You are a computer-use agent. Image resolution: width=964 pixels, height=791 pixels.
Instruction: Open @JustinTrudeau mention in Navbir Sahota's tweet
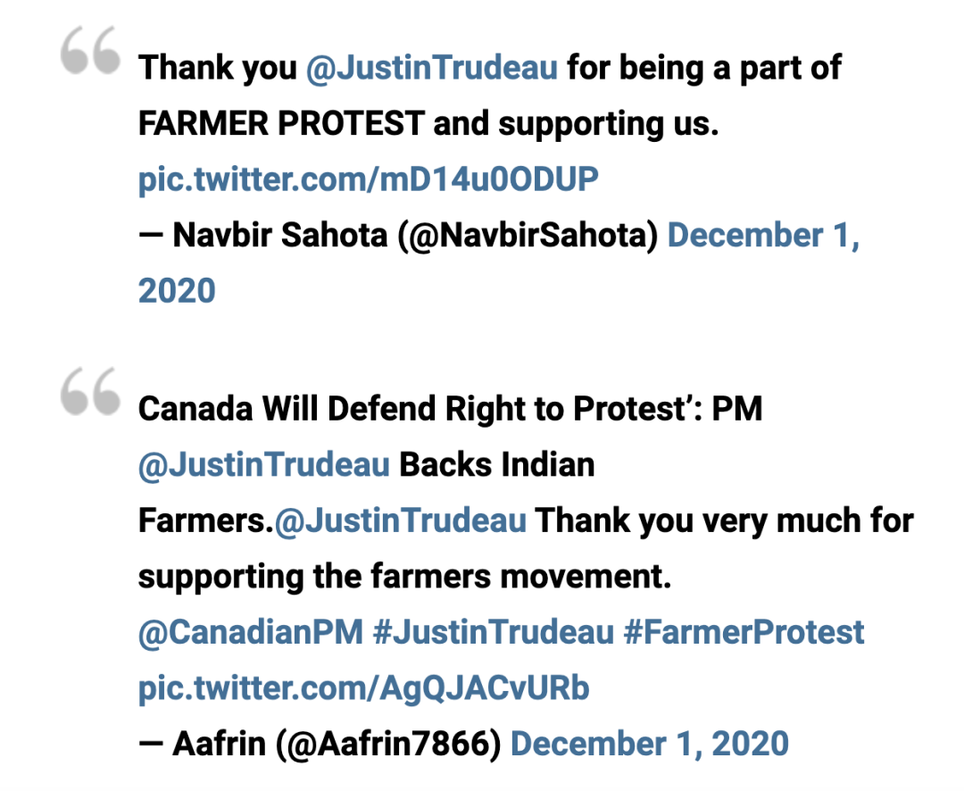pos(432,68)
